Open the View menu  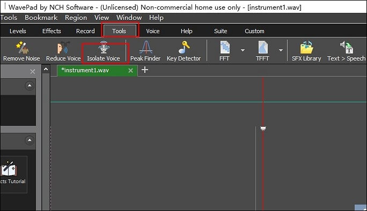tap(101, 18)
